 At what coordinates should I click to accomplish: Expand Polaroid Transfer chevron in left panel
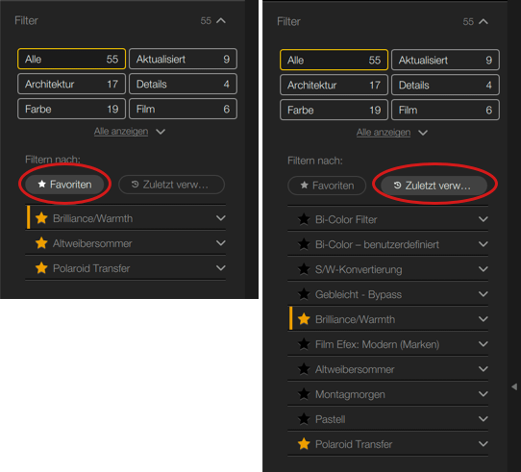tap(221, 268)
